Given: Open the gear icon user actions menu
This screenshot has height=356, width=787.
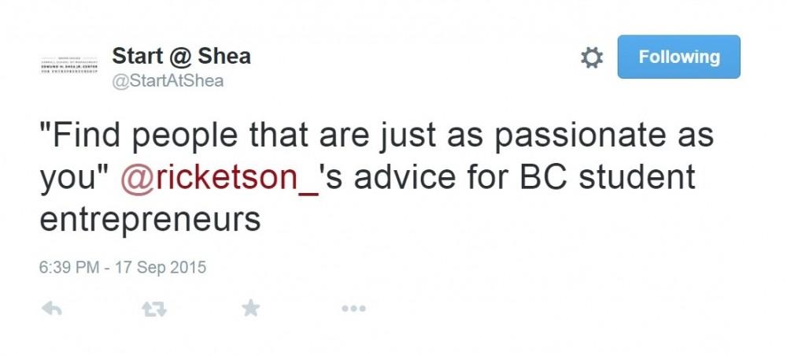Looking at the screenshot, I should [592, 57].
